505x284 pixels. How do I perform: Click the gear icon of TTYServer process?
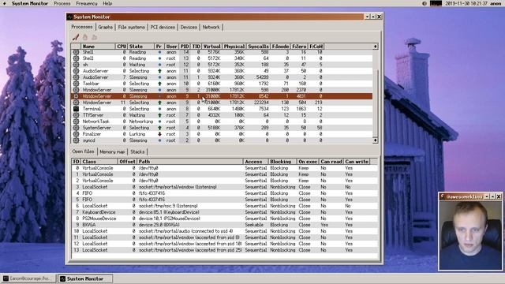[76, 115]
